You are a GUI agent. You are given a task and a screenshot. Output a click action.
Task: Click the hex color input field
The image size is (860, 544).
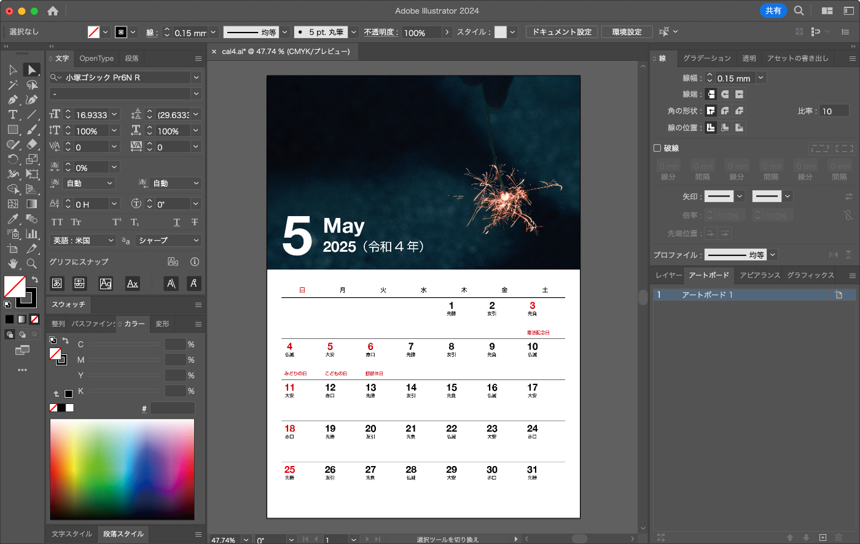point(173,408)
